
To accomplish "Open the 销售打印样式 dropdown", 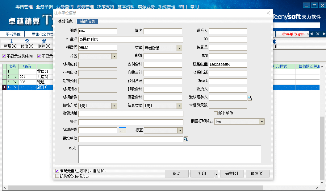I will 261,121.
